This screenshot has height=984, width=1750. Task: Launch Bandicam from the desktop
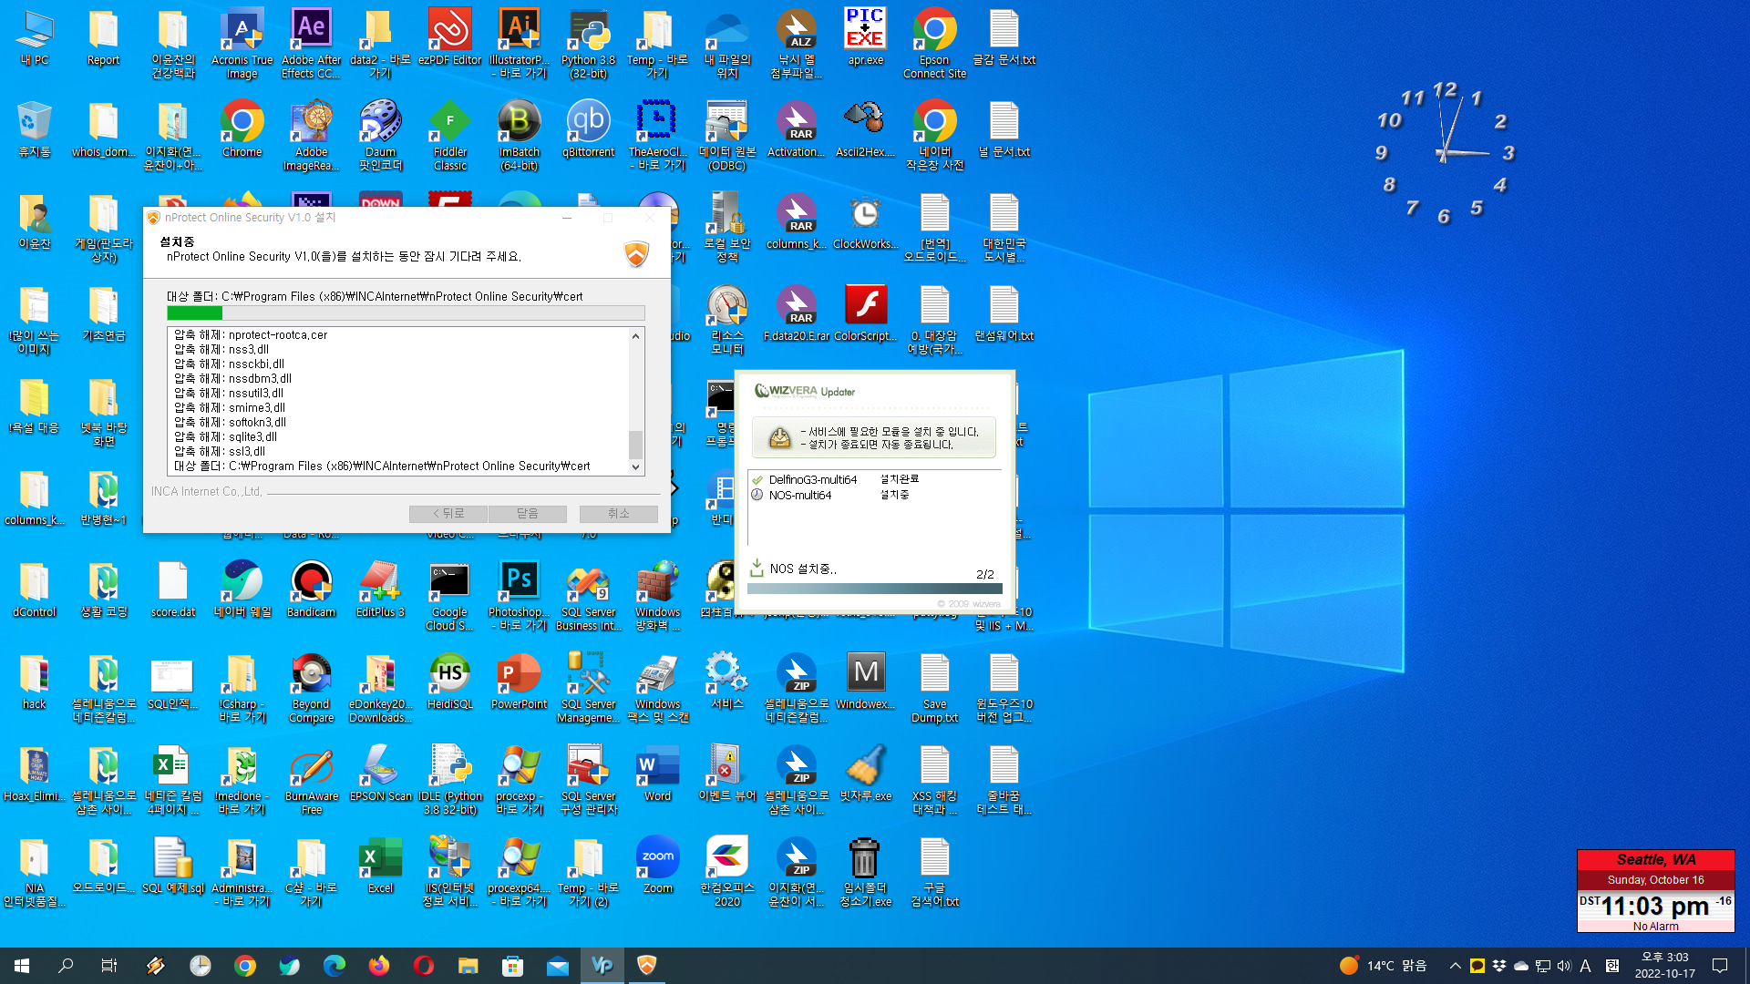311,589
